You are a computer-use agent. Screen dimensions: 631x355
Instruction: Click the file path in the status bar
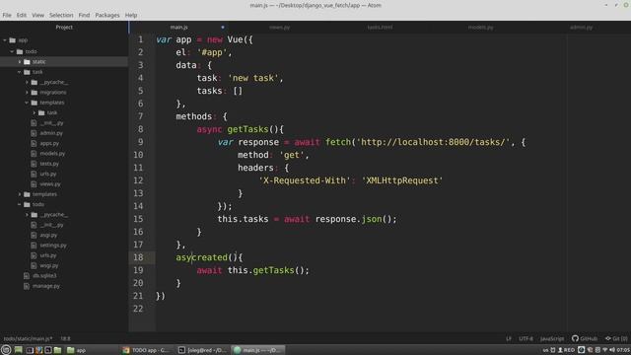pos(28,339)
